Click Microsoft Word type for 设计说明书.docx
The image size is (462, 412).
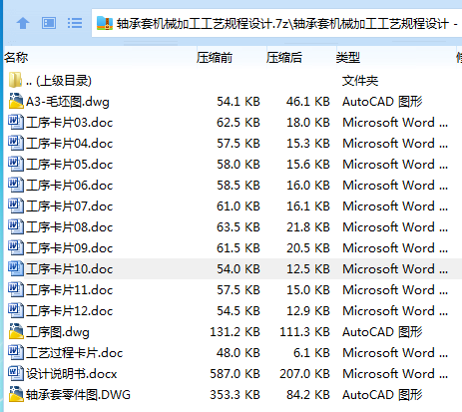tap(395, 374)
